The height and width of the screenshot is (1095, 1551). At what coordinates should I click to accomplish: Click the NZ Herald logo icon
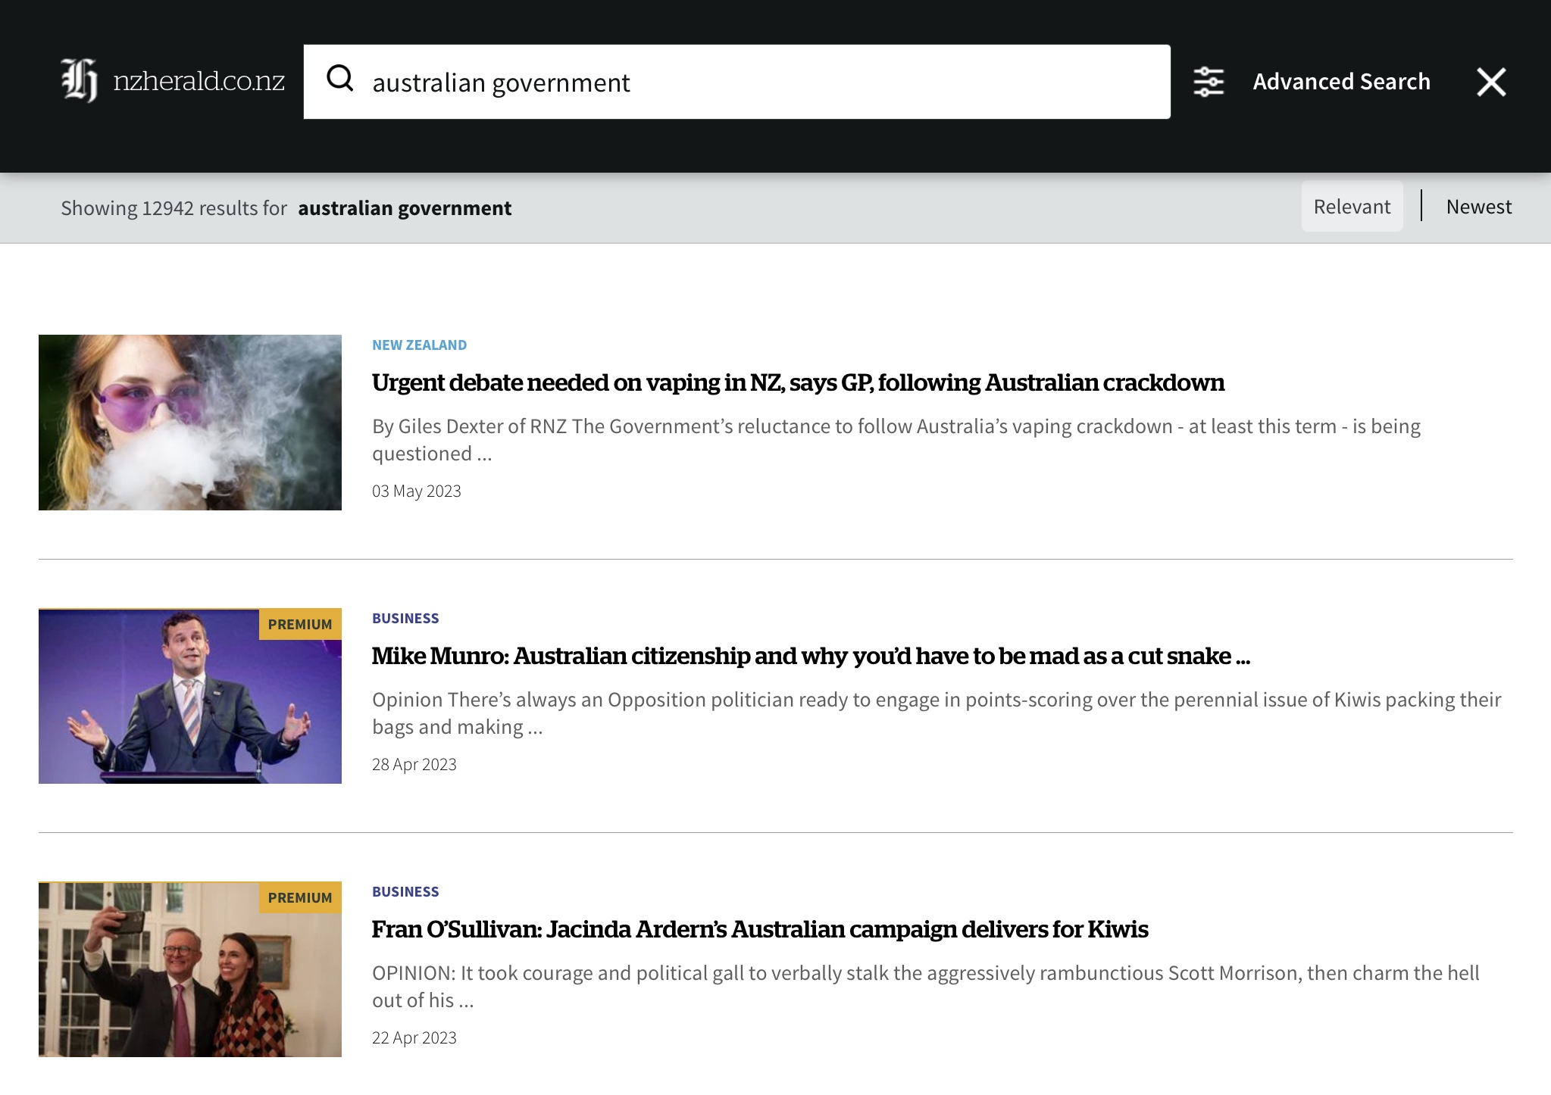point(80,80)
